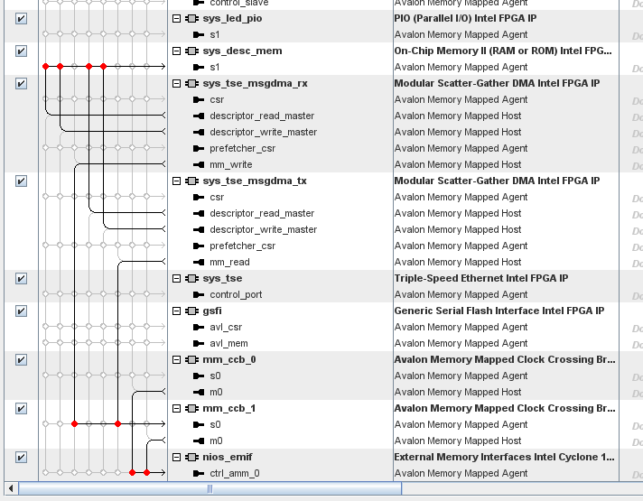Collapse the gsfi component tree

click(176, 311)
